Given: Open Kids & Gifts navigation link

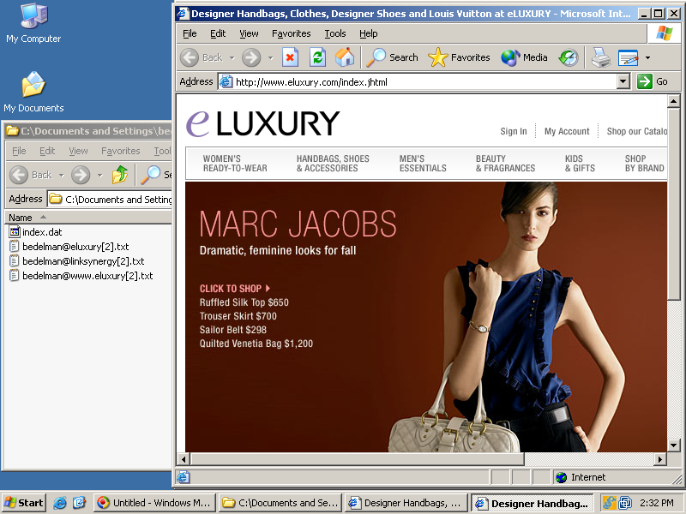Looking at the screenshot, I should 580,164.
